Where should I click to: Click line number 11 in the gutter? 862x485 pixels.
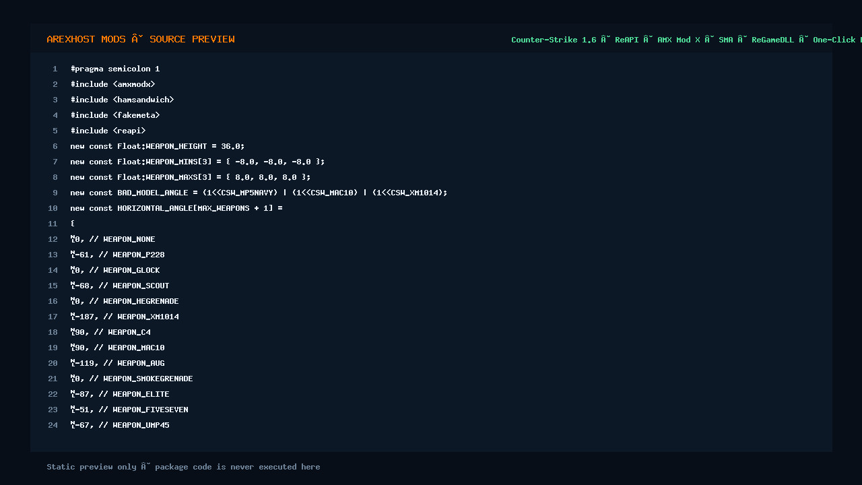click(x=53, y=224)
